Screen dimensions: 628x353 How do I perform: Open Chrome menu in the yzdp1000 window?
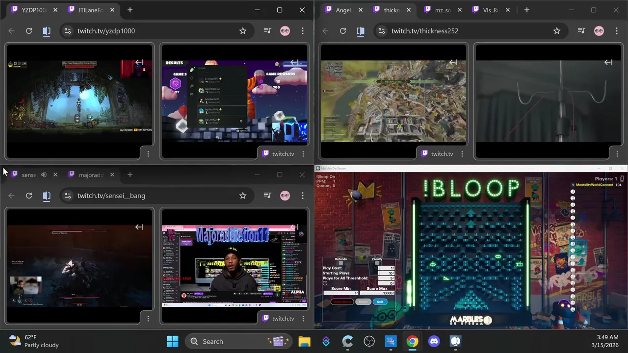click(303, 31)
